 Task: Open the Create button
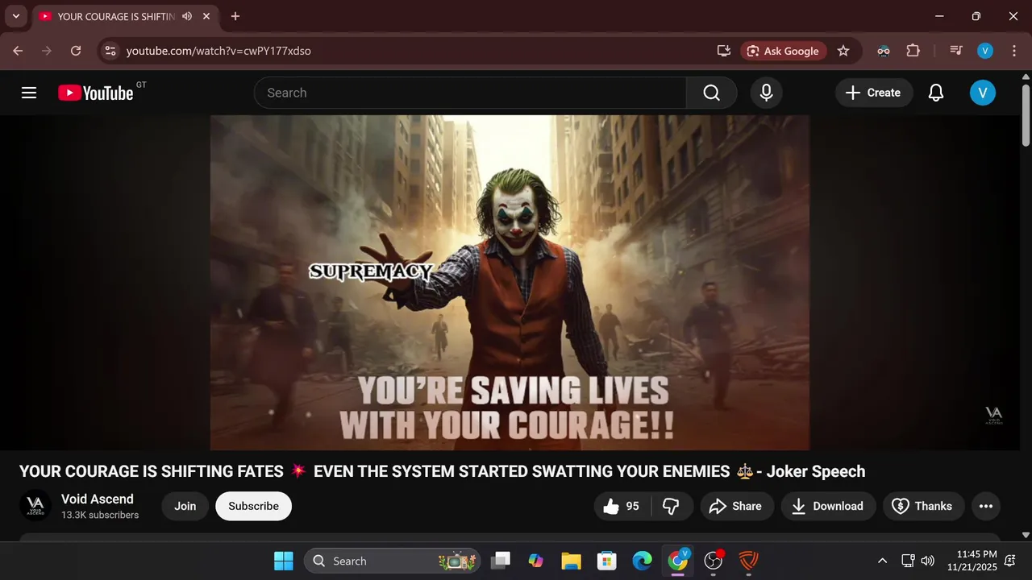[873, 93]
